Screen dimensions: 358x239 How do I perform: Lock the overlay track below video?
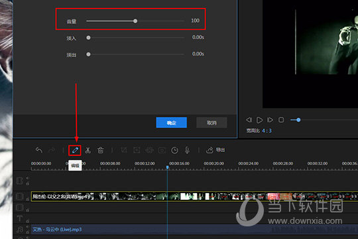pyautogui.click(x=28, y=210)
